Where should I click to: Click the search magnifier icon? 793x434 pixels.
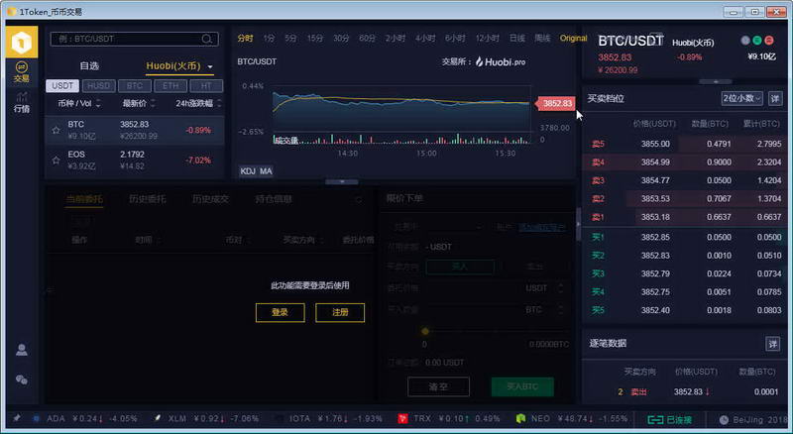(208, 40)
